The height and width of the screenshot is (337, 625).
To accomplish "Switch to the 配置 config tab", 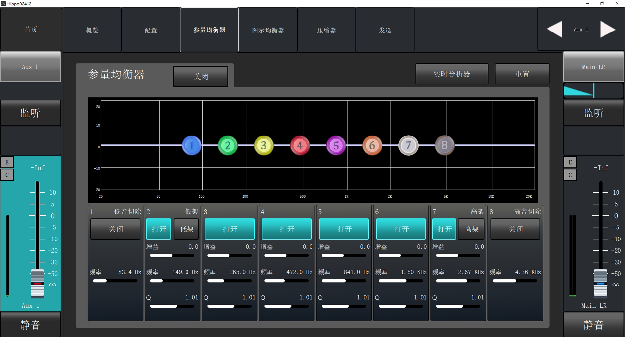I will [x=151, y=30].
